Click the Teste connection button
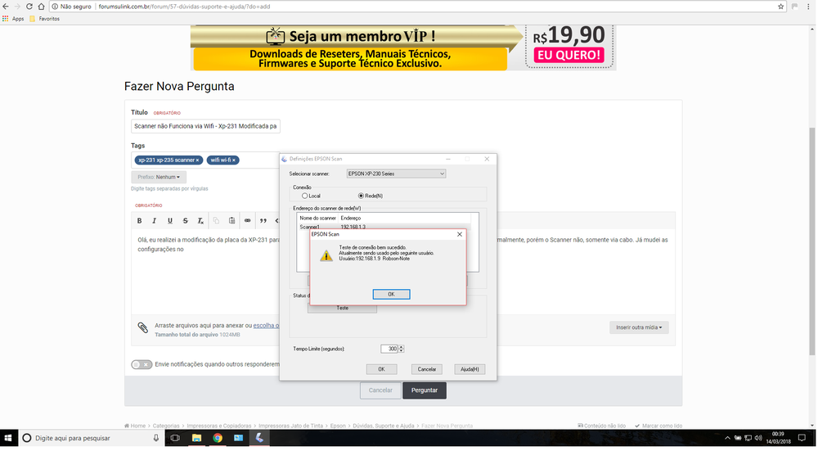This screenshot has width=818, height=460. pos(342,309)
